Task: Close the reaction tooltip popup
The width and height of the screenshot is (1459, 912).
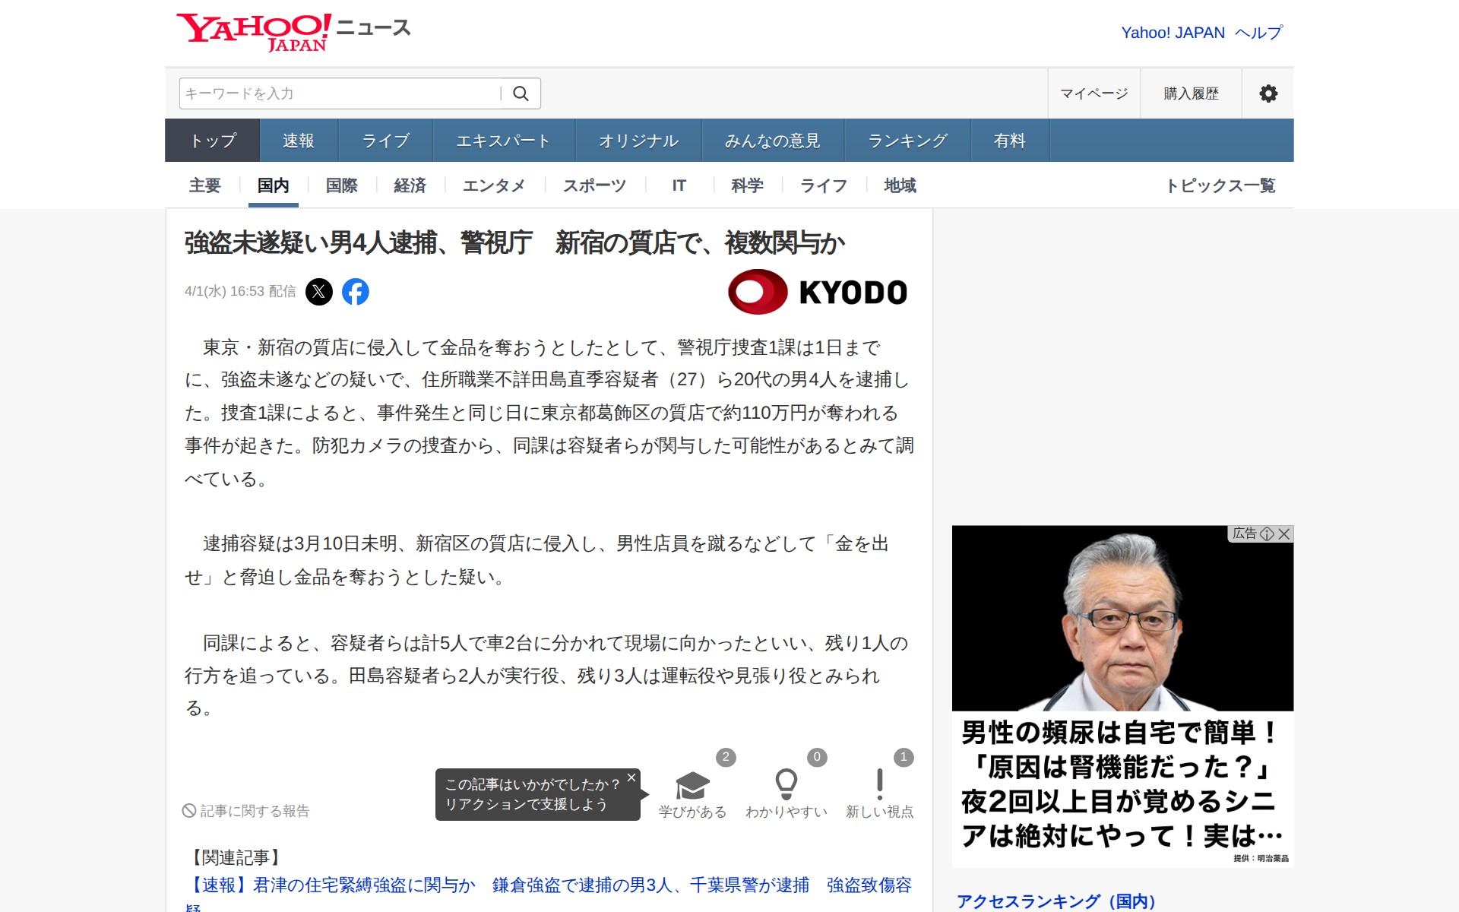Action: (x=631, y=777)
